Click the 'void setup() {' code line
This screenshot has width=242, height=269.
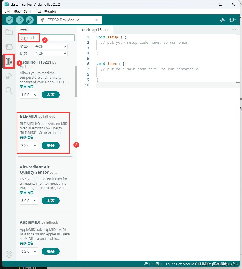coord(111,37)
